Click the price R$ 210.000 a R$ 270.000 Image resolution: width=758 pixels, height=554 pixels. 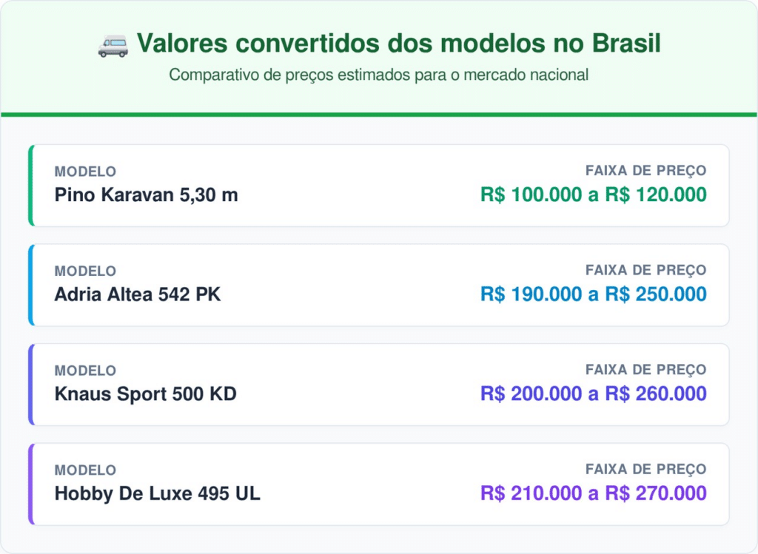593,493
